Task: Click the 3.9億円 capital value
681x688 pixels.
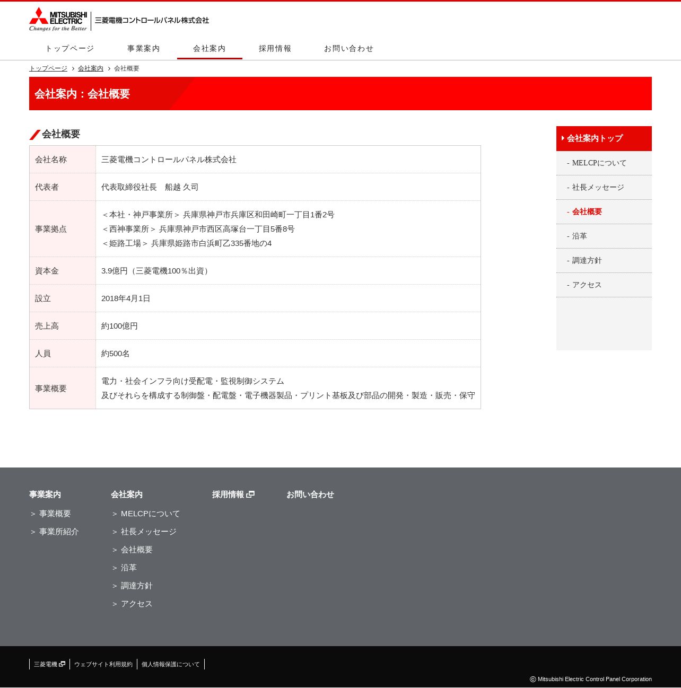Action: (x=156, y=271)
